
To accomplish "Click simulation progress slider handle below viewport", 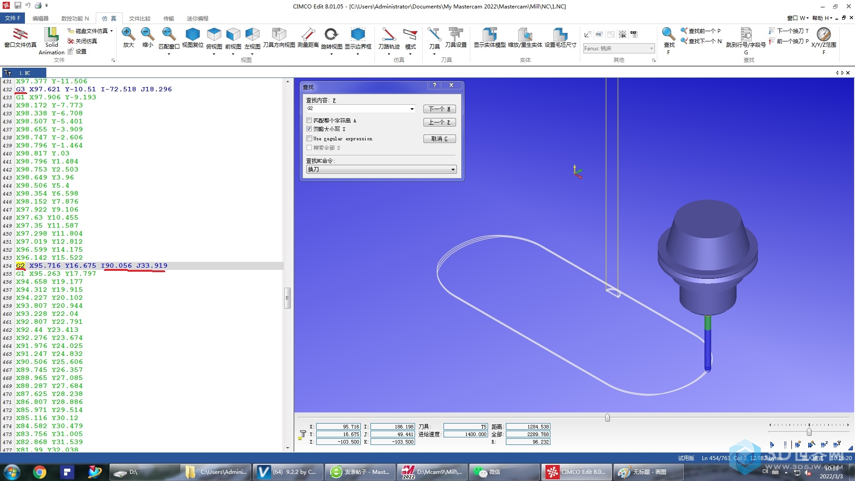I will tap(607, 417).
